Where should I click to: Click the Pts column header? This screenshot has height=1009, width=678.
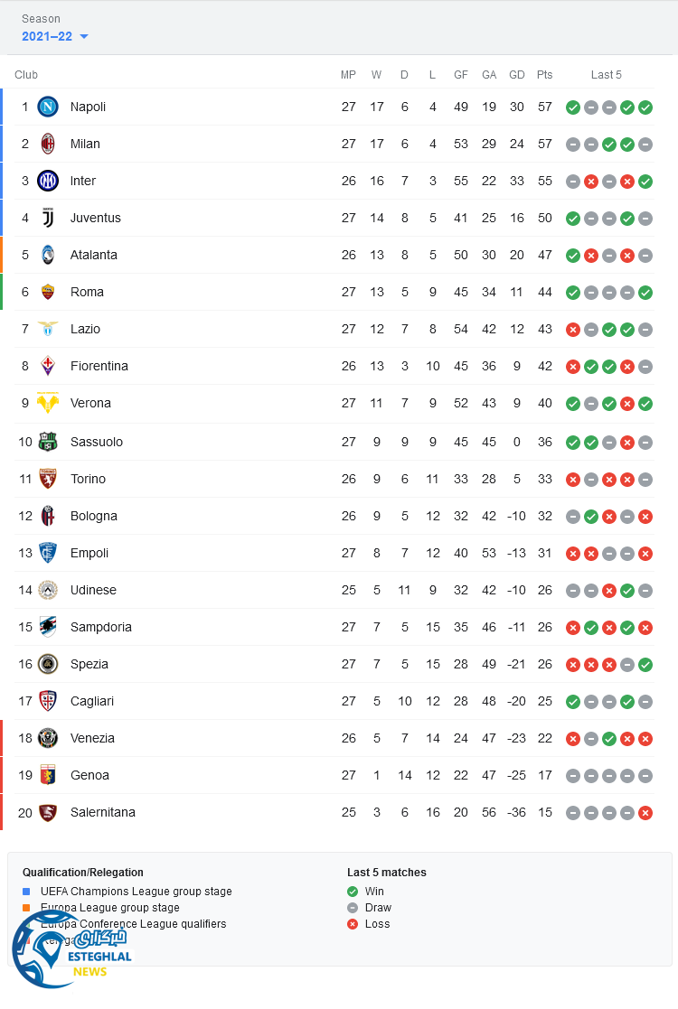coord(544,75)
